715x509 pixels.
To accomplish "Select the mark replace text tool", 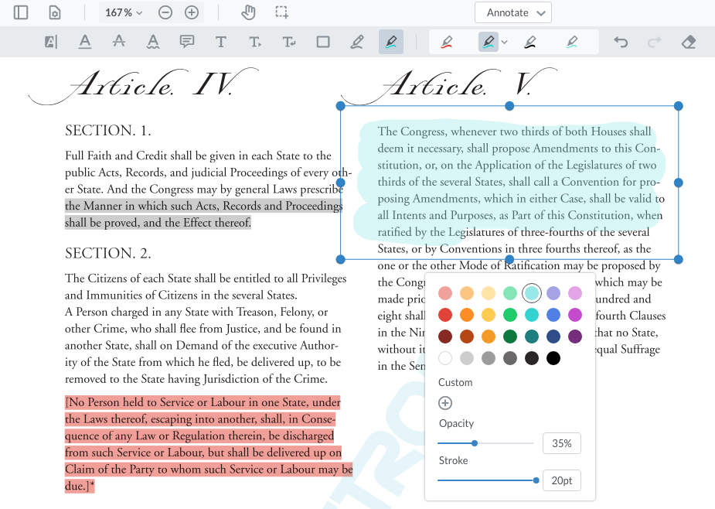I will (288, 42).
